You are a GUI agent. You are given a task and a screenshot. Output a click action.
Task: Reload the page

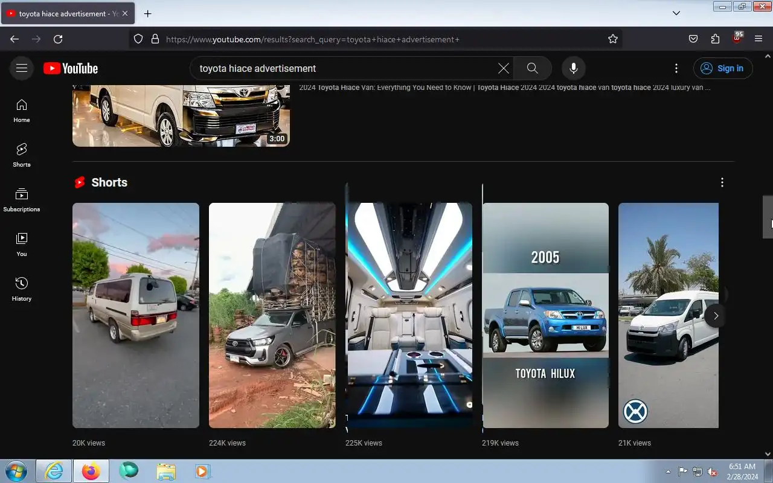pyautogui.click(x=58, y=39)
